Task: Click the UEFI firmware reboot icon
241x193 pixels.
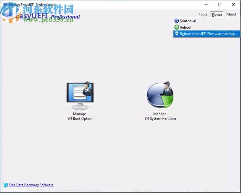Action: click(177, 34)
